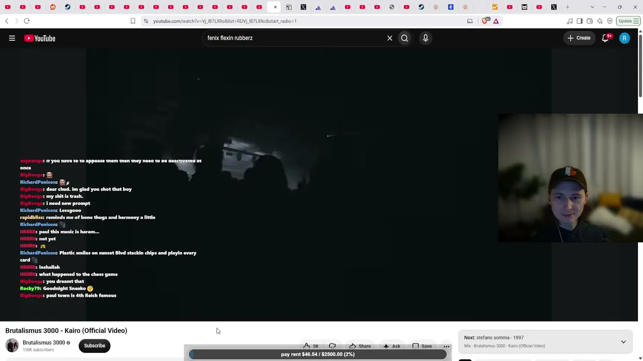Toggle the browser sidebar panel
This screenshot has height=361, width=643.
tap(580, 21)
